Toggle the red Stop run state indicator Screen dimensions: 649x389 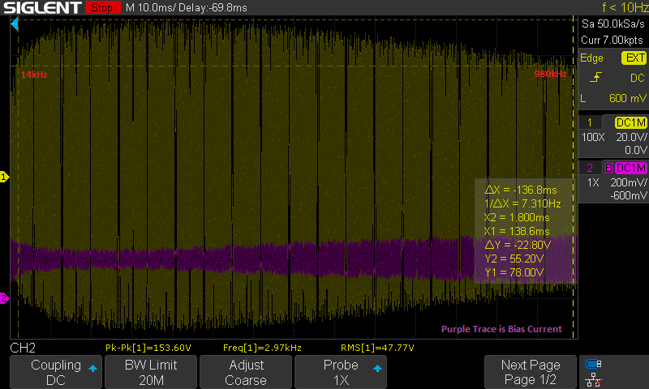(101, 8)
